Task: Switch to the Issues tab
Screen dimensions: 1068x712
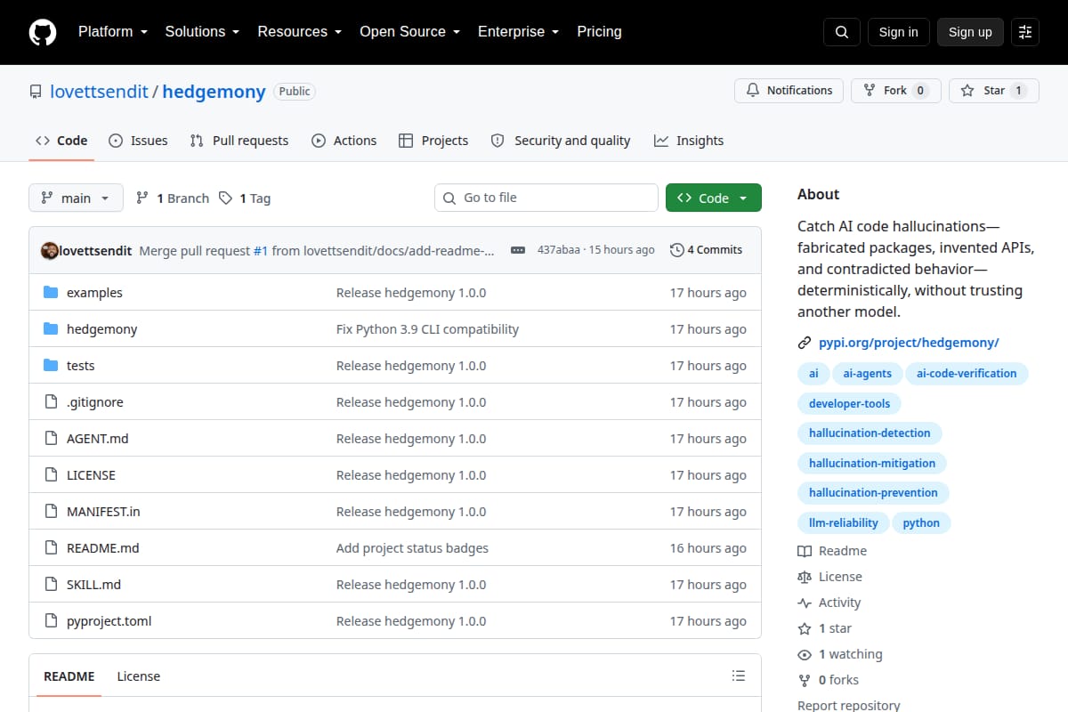Action: click(138, 141)
